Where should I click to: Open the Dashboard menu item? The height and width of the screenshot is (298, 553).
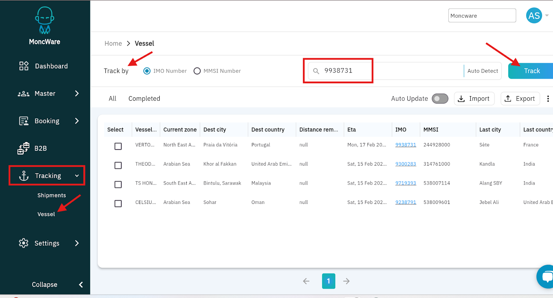coord(51,66)
